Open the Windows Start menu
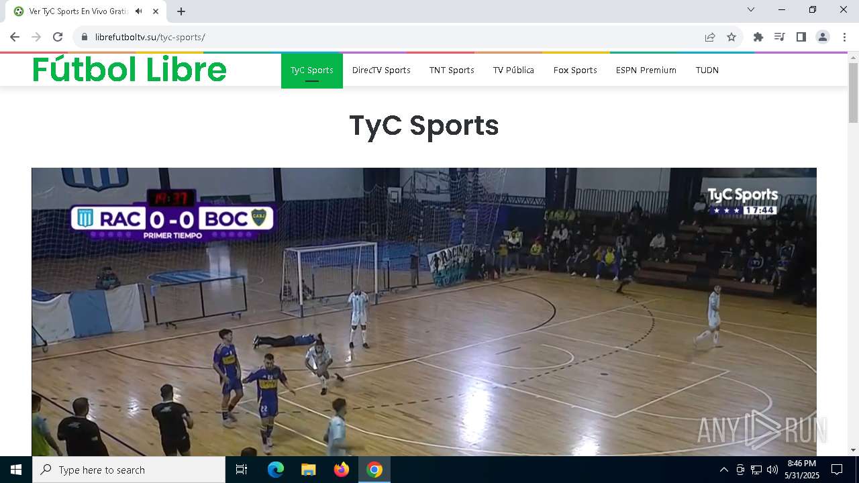859x483 pixels. 16,470
